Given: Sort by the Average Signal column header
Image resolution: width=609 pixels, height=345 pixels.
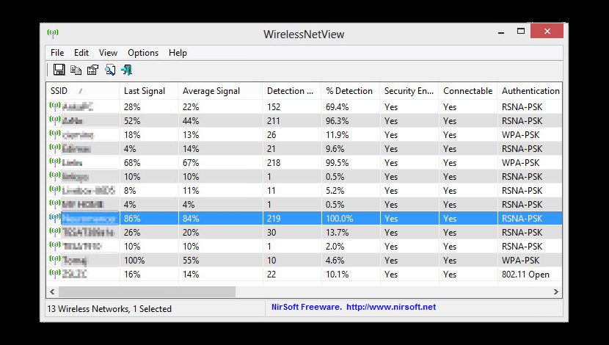Looking at the screenshot, I should click(x=211, y=91).
